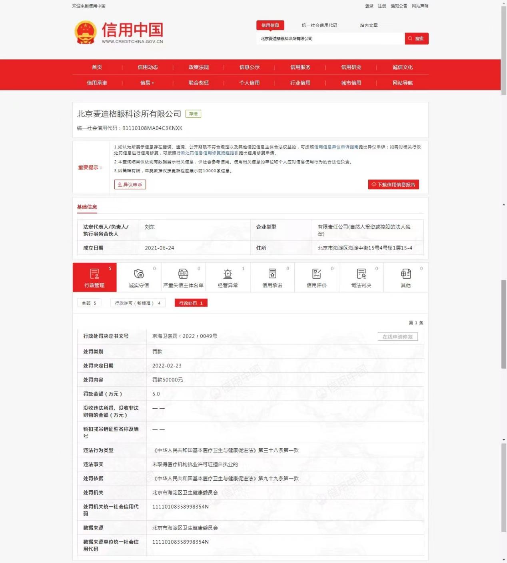This screenshot has width=507, height=563.
Task: Click the company title 北京麦迪格眼科诊所有限公司
Action: point(129,114)
